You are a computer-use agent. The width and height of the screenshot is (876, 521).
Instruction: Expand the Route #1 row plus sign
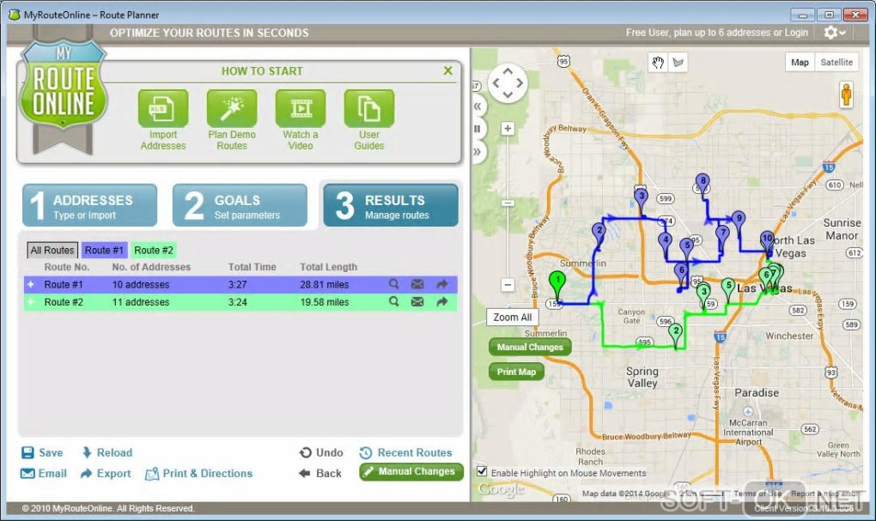click(x=31, y=284)
